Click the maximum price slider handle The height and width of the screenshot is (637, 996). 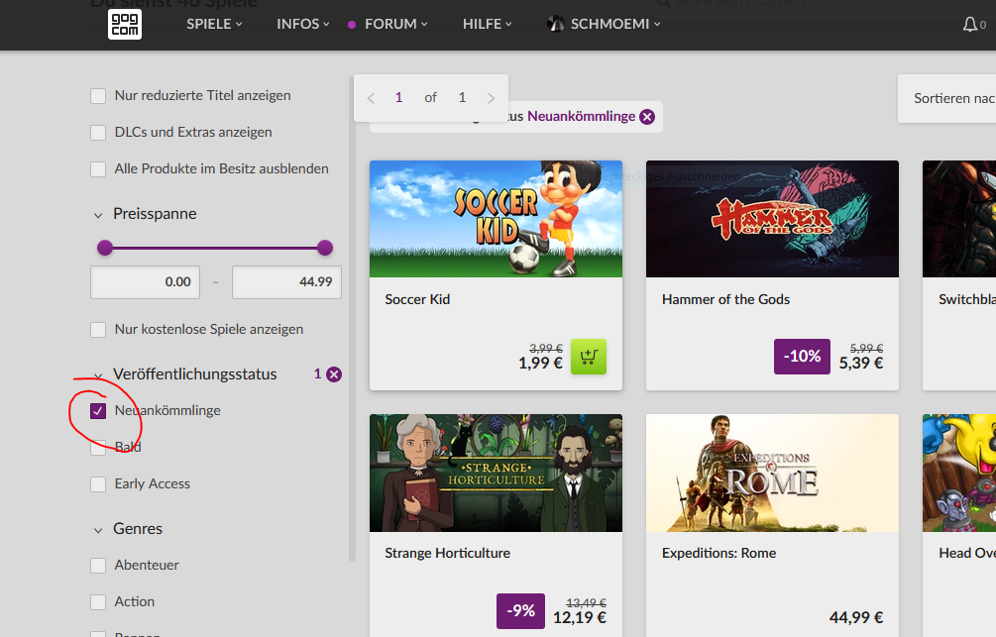coord(325,248)
